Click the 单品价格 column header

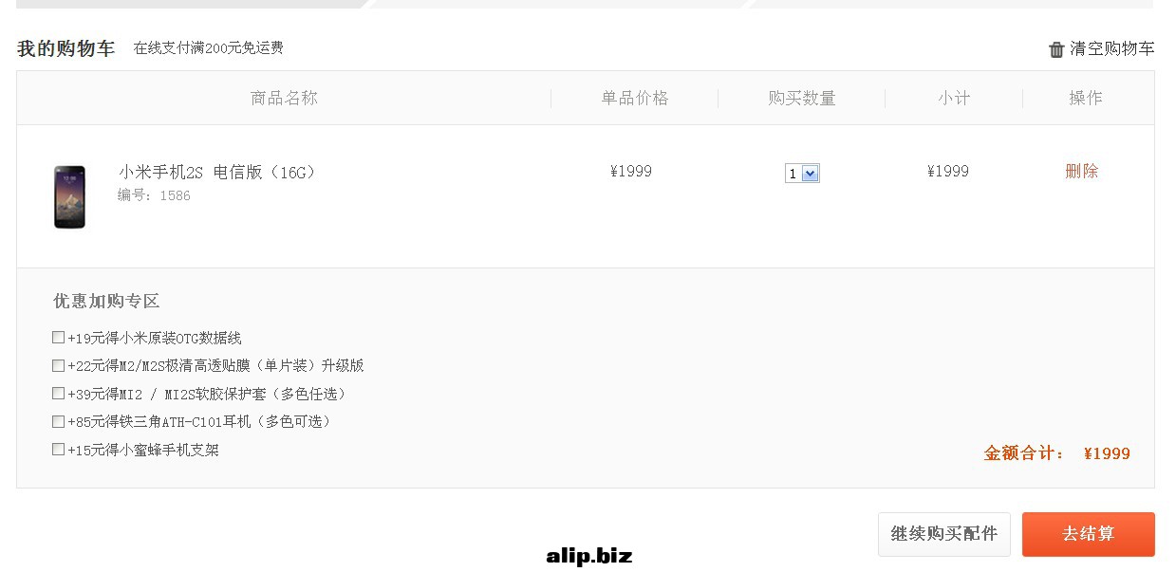click(635, 98)
